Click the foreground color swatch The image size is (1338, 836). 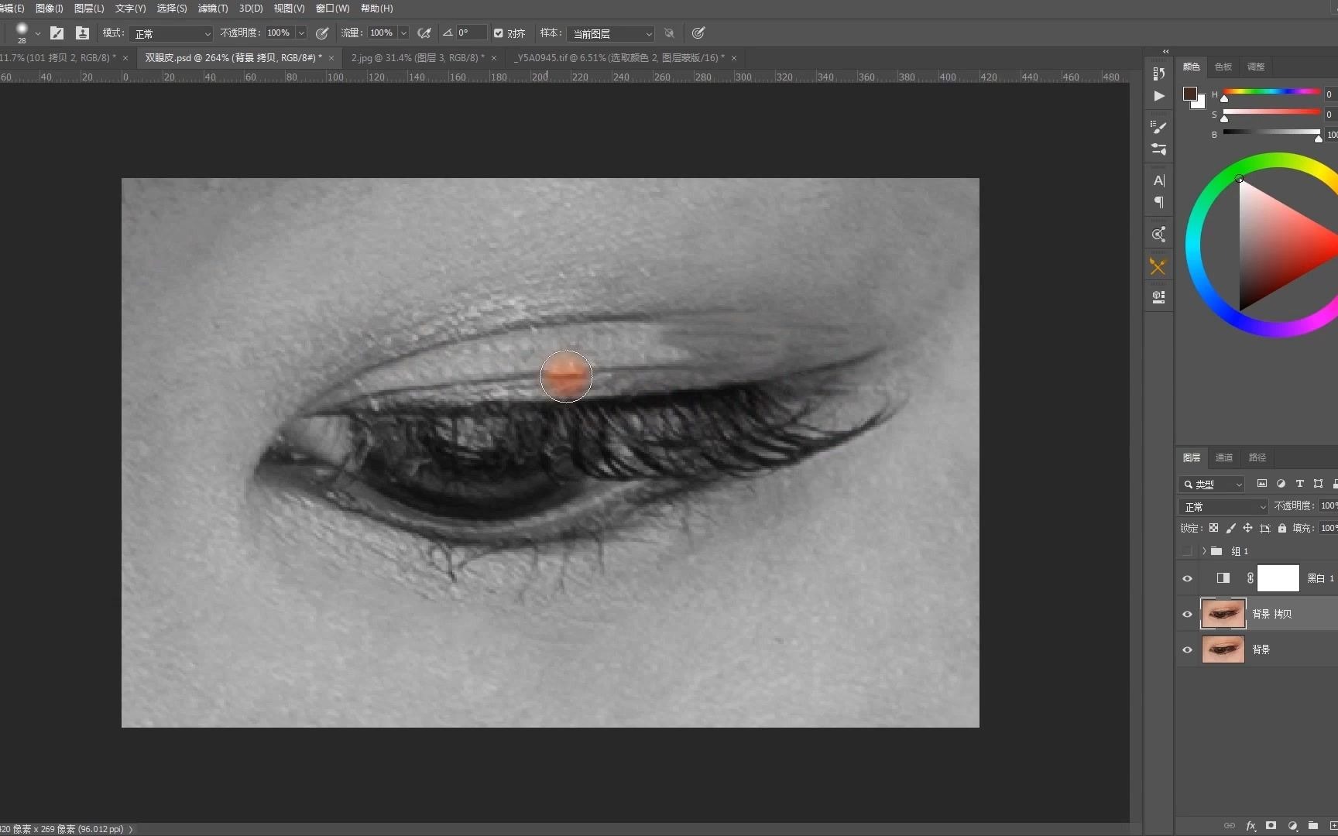coord(1190,94)
